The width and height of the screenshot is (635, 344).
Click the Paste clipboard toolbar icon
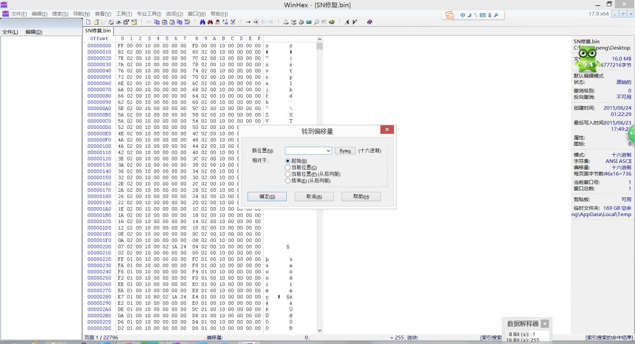point(172,22)
